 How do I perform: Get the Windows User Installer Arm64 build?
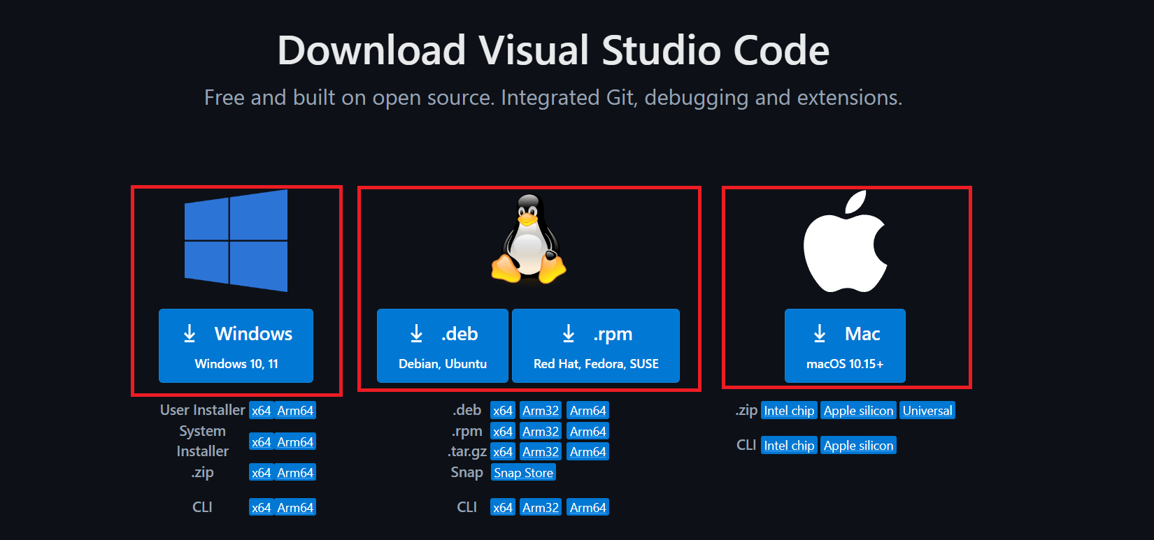point(295,411)
